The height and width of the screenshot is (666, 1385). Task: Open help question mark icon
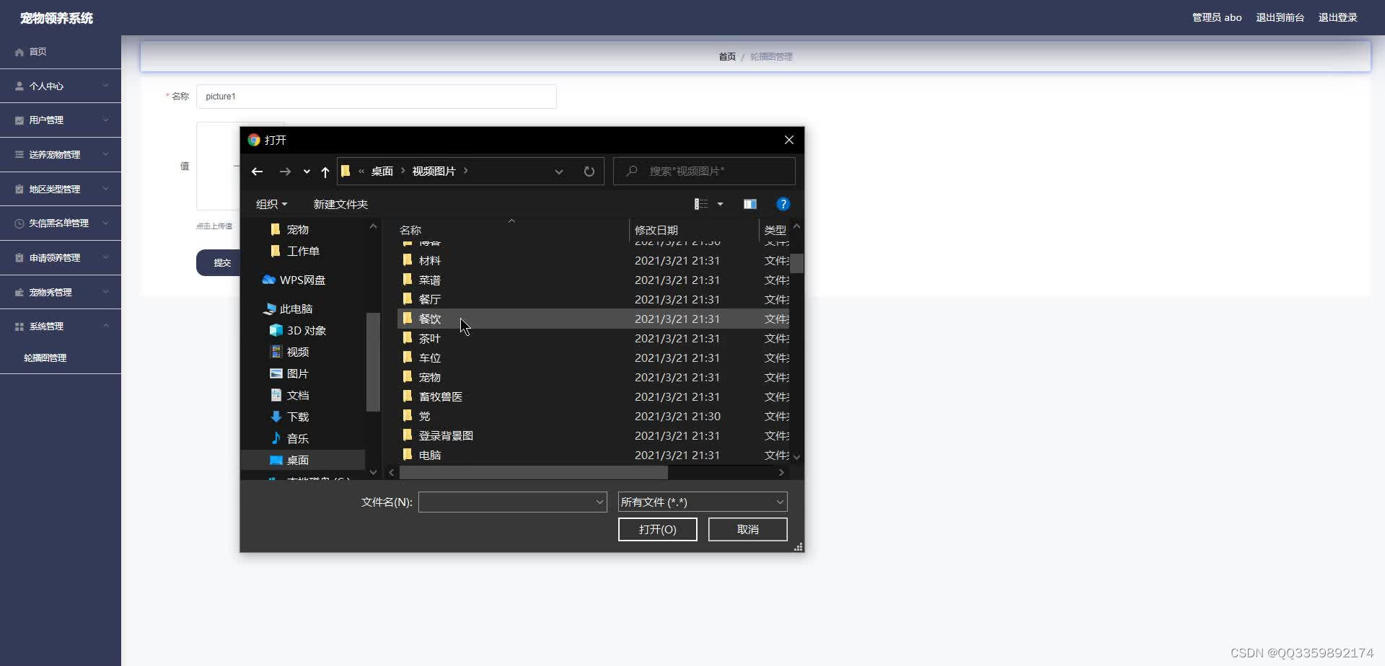coord(783,204)
